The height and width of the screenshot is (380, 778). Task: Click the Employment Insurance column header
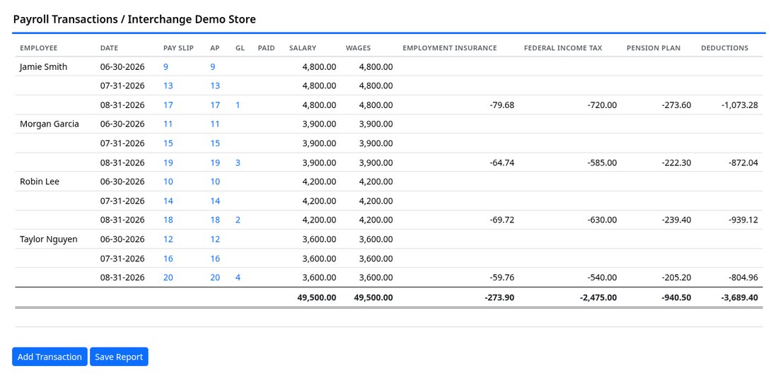pyautogui.click(x=450, y=48)
